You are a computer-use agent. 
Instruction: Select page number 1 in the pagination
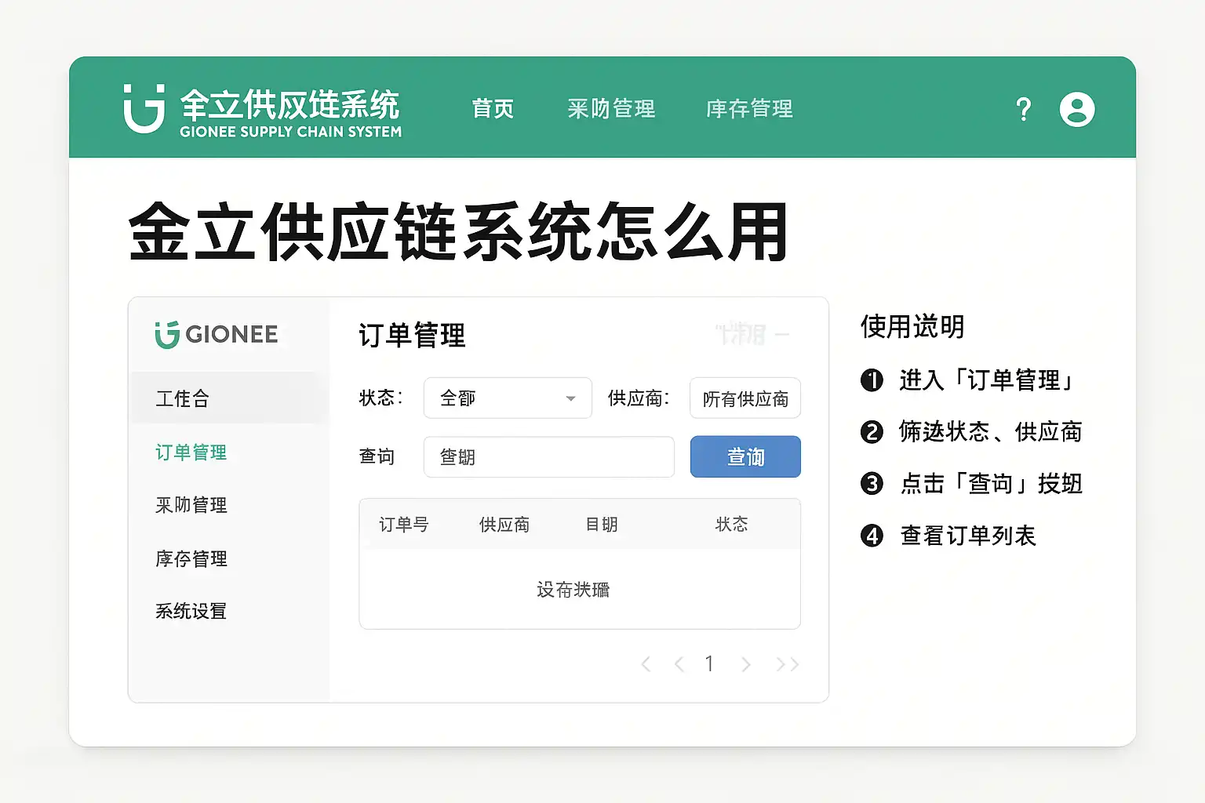pyautogui.click(x=709, y=664)
